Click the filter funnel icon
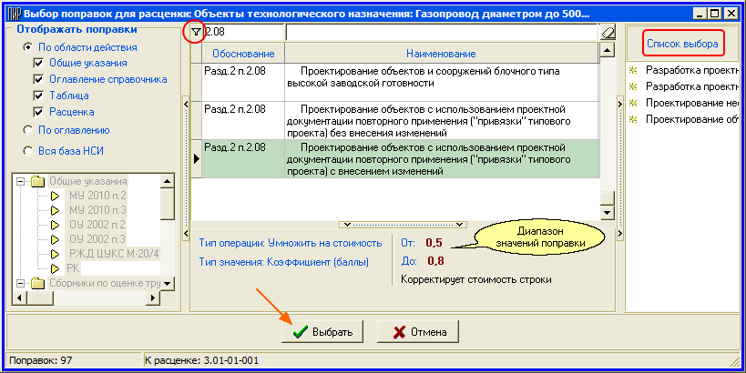Screen dimensions: 746x373 coord(193,32)
